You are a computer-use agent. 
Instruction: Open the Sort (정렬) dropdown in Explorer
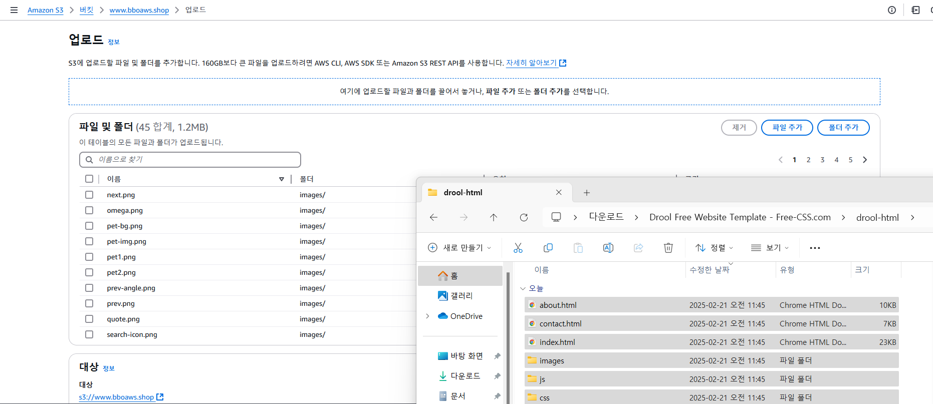(714, 248)
